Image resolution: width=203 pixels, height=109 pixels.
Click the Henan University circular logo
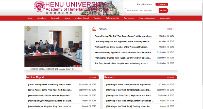[39, 6]
